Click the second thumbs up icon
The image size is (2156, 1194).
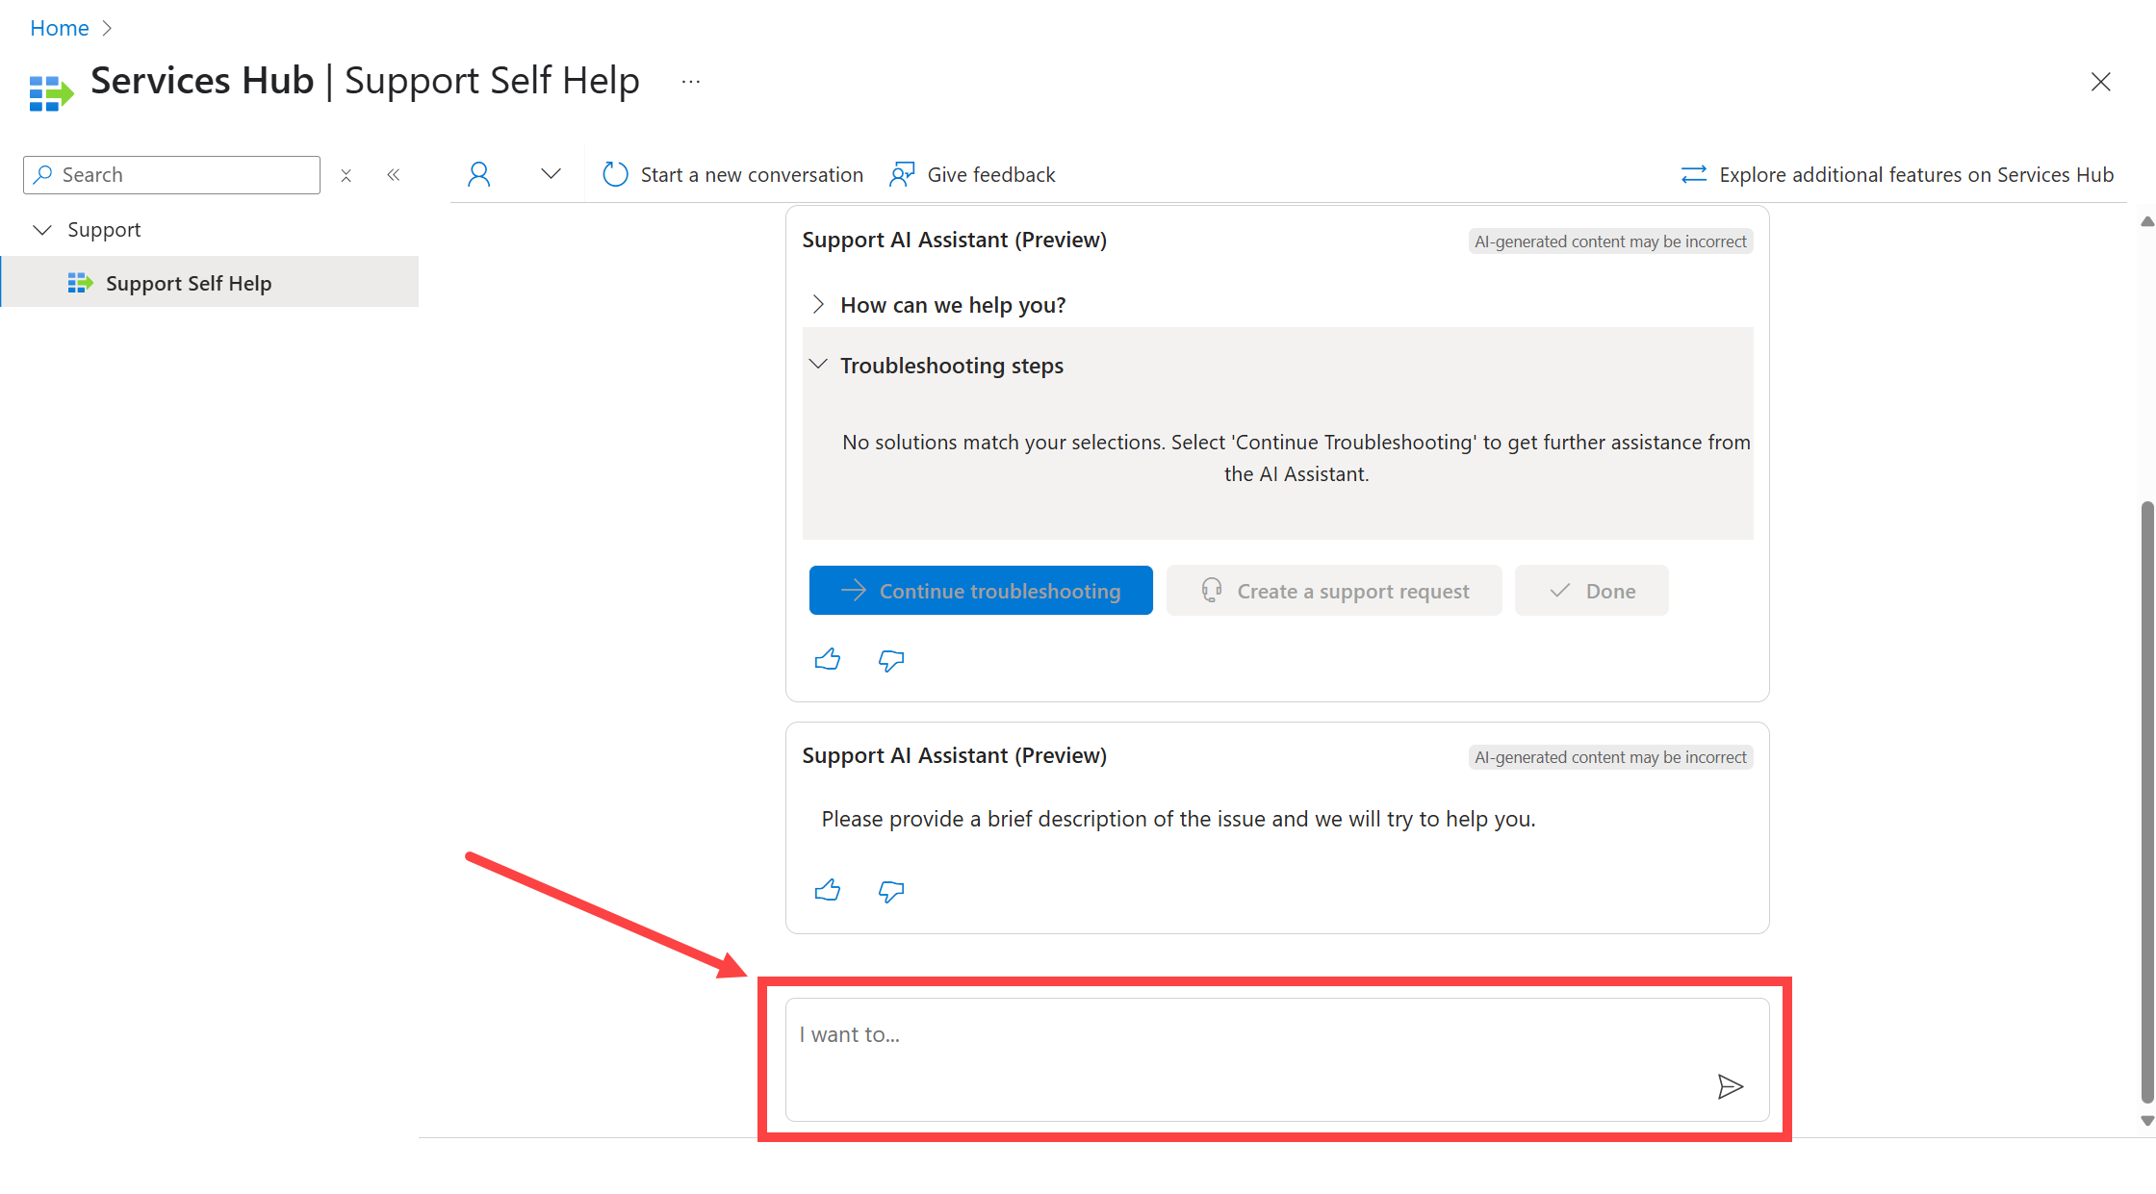click(827, 890)
